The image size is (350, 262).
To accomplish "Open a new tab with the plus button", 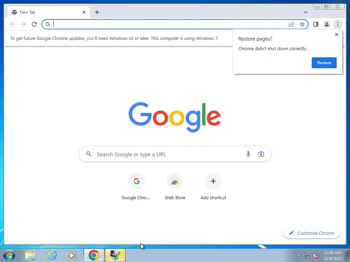I will tap(97, 12).
